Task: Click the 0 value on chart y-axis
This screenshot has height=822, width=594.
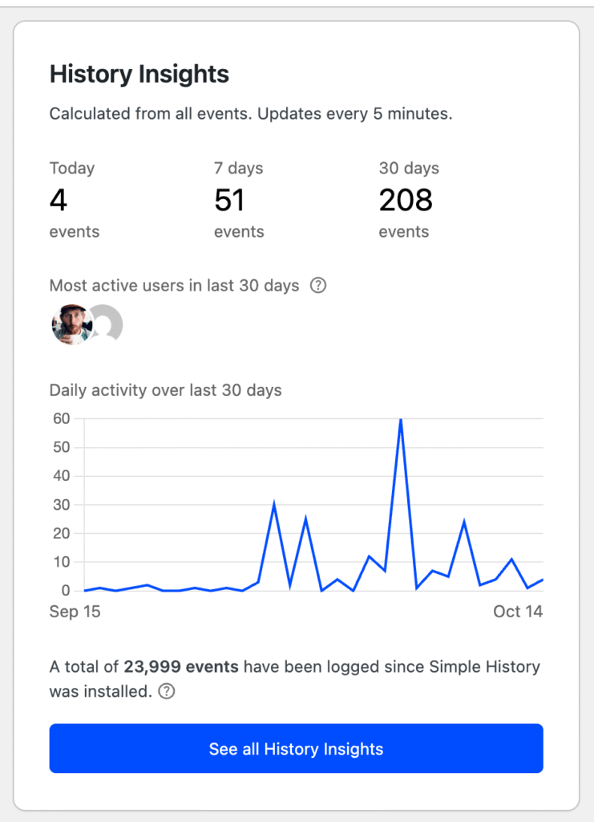Action: point(66,591)
